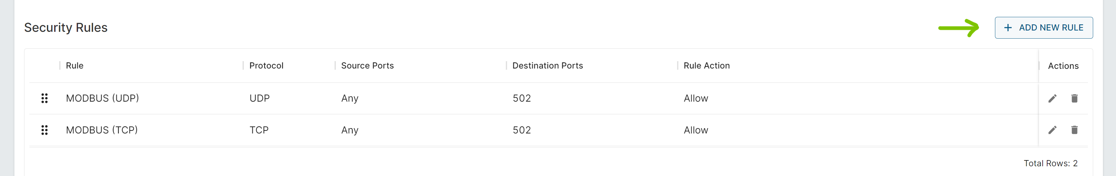Delete the MODBUS (TCP) rule with trash icon

tap(1075, 130)
